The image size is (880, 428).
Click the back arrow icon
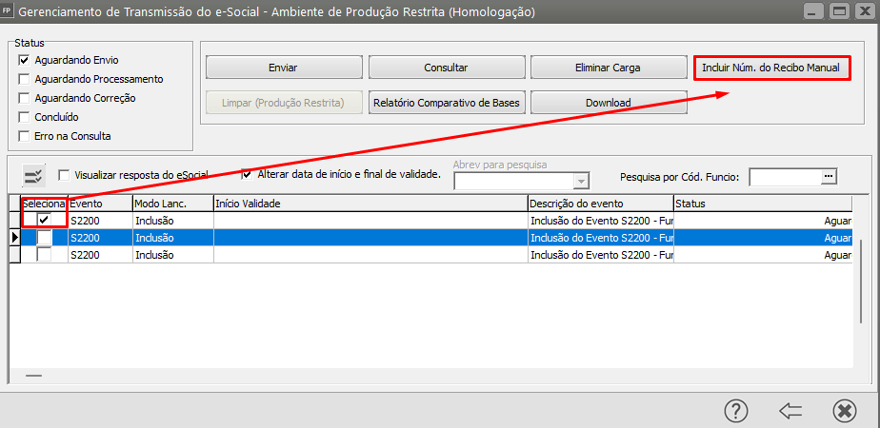click(790, 411)
